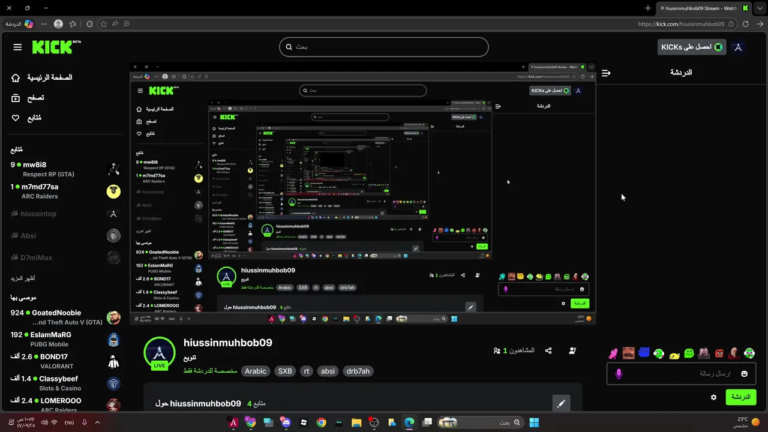Insert the angry red face emote
Screen dimensions: 768x432
[x=719, y=353]
